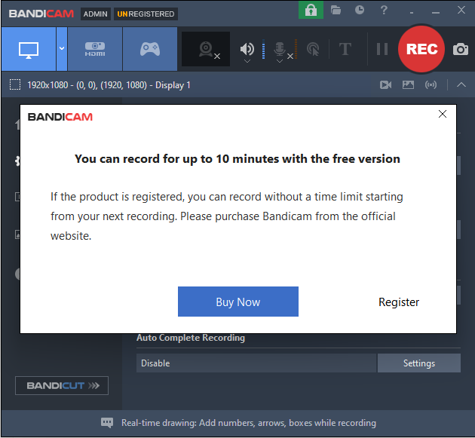
Task: Click the rectangle area selection icon
Action: pos(15,85)
